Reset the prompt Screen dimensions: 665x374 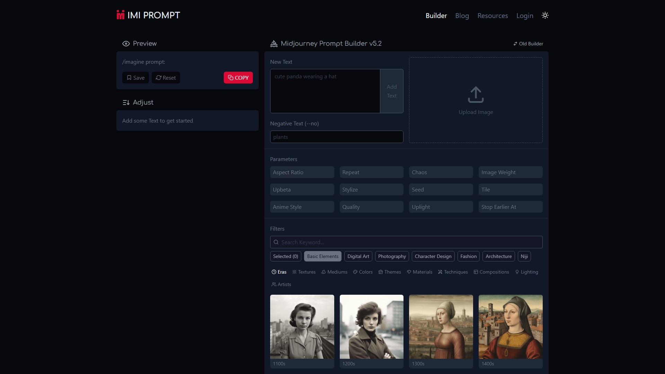[x=166, y=78]
